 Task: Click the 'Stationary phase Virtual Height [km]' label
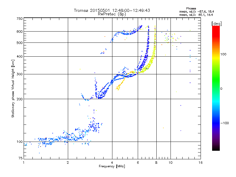point(13,88)
